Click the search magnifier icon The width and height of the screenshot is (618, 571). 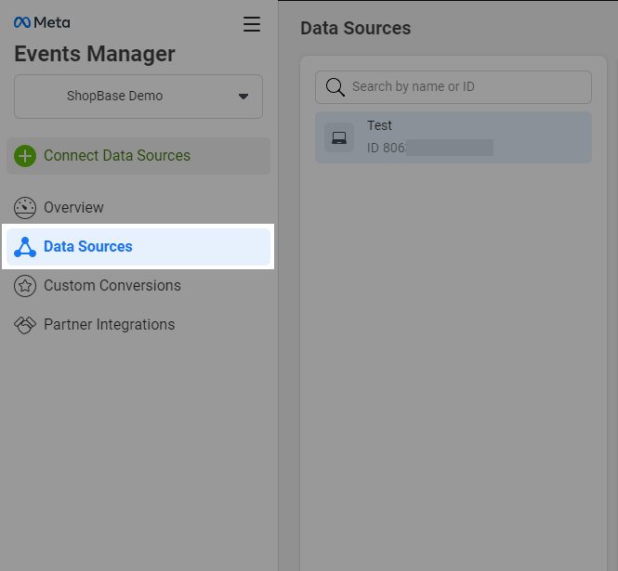(335, 87)
